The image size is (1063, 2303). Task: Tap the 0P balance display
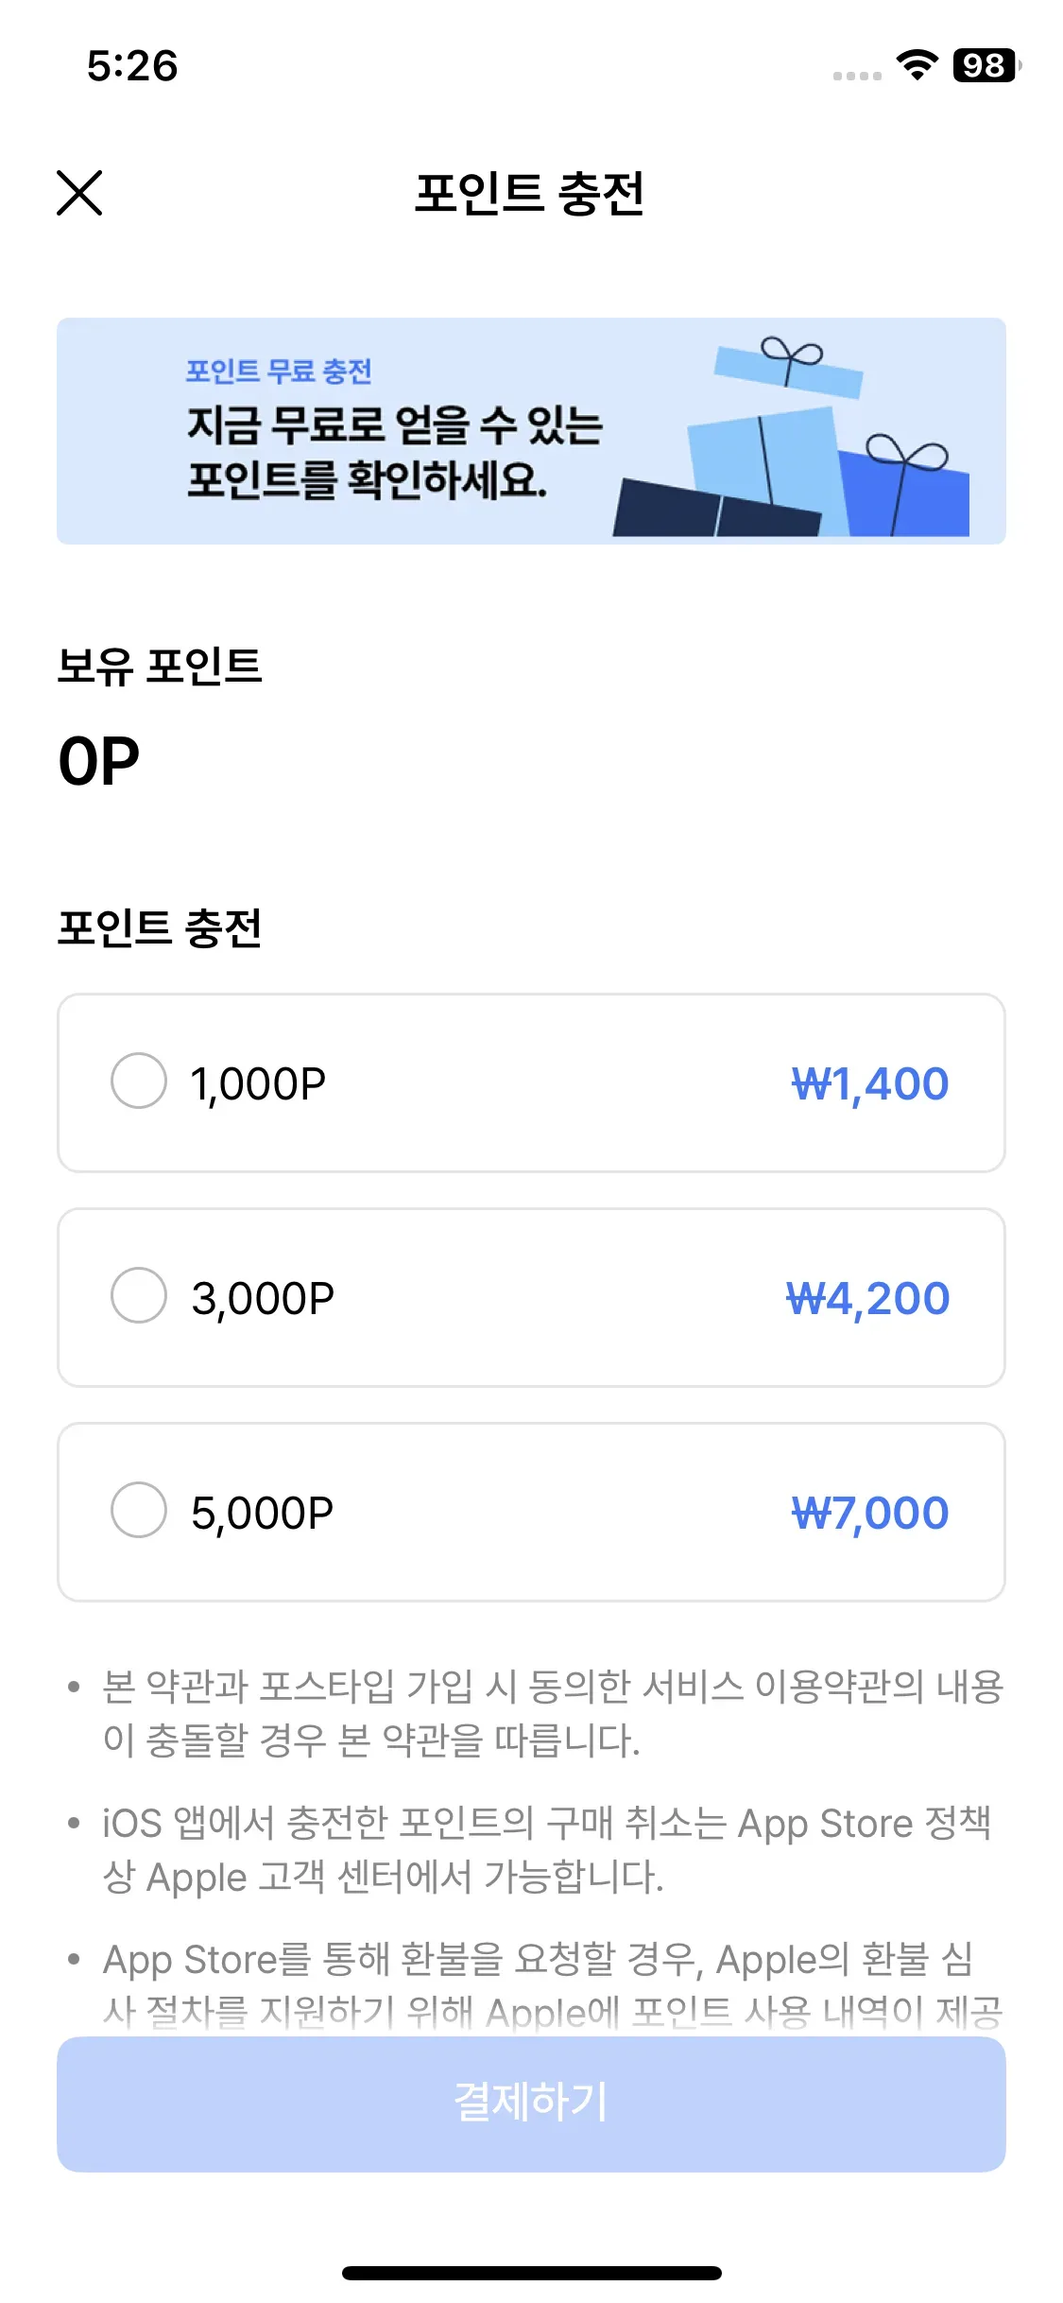tap(99, 761)
